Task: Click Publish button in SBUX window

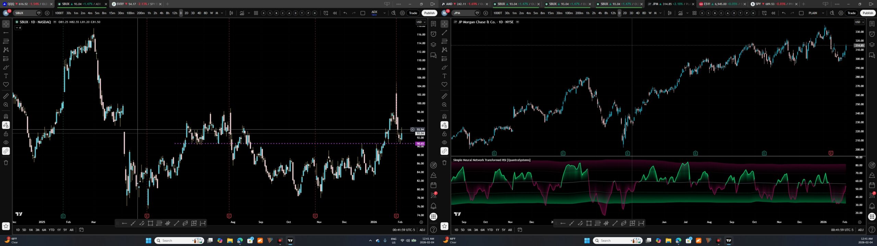Action: [429, 13]
